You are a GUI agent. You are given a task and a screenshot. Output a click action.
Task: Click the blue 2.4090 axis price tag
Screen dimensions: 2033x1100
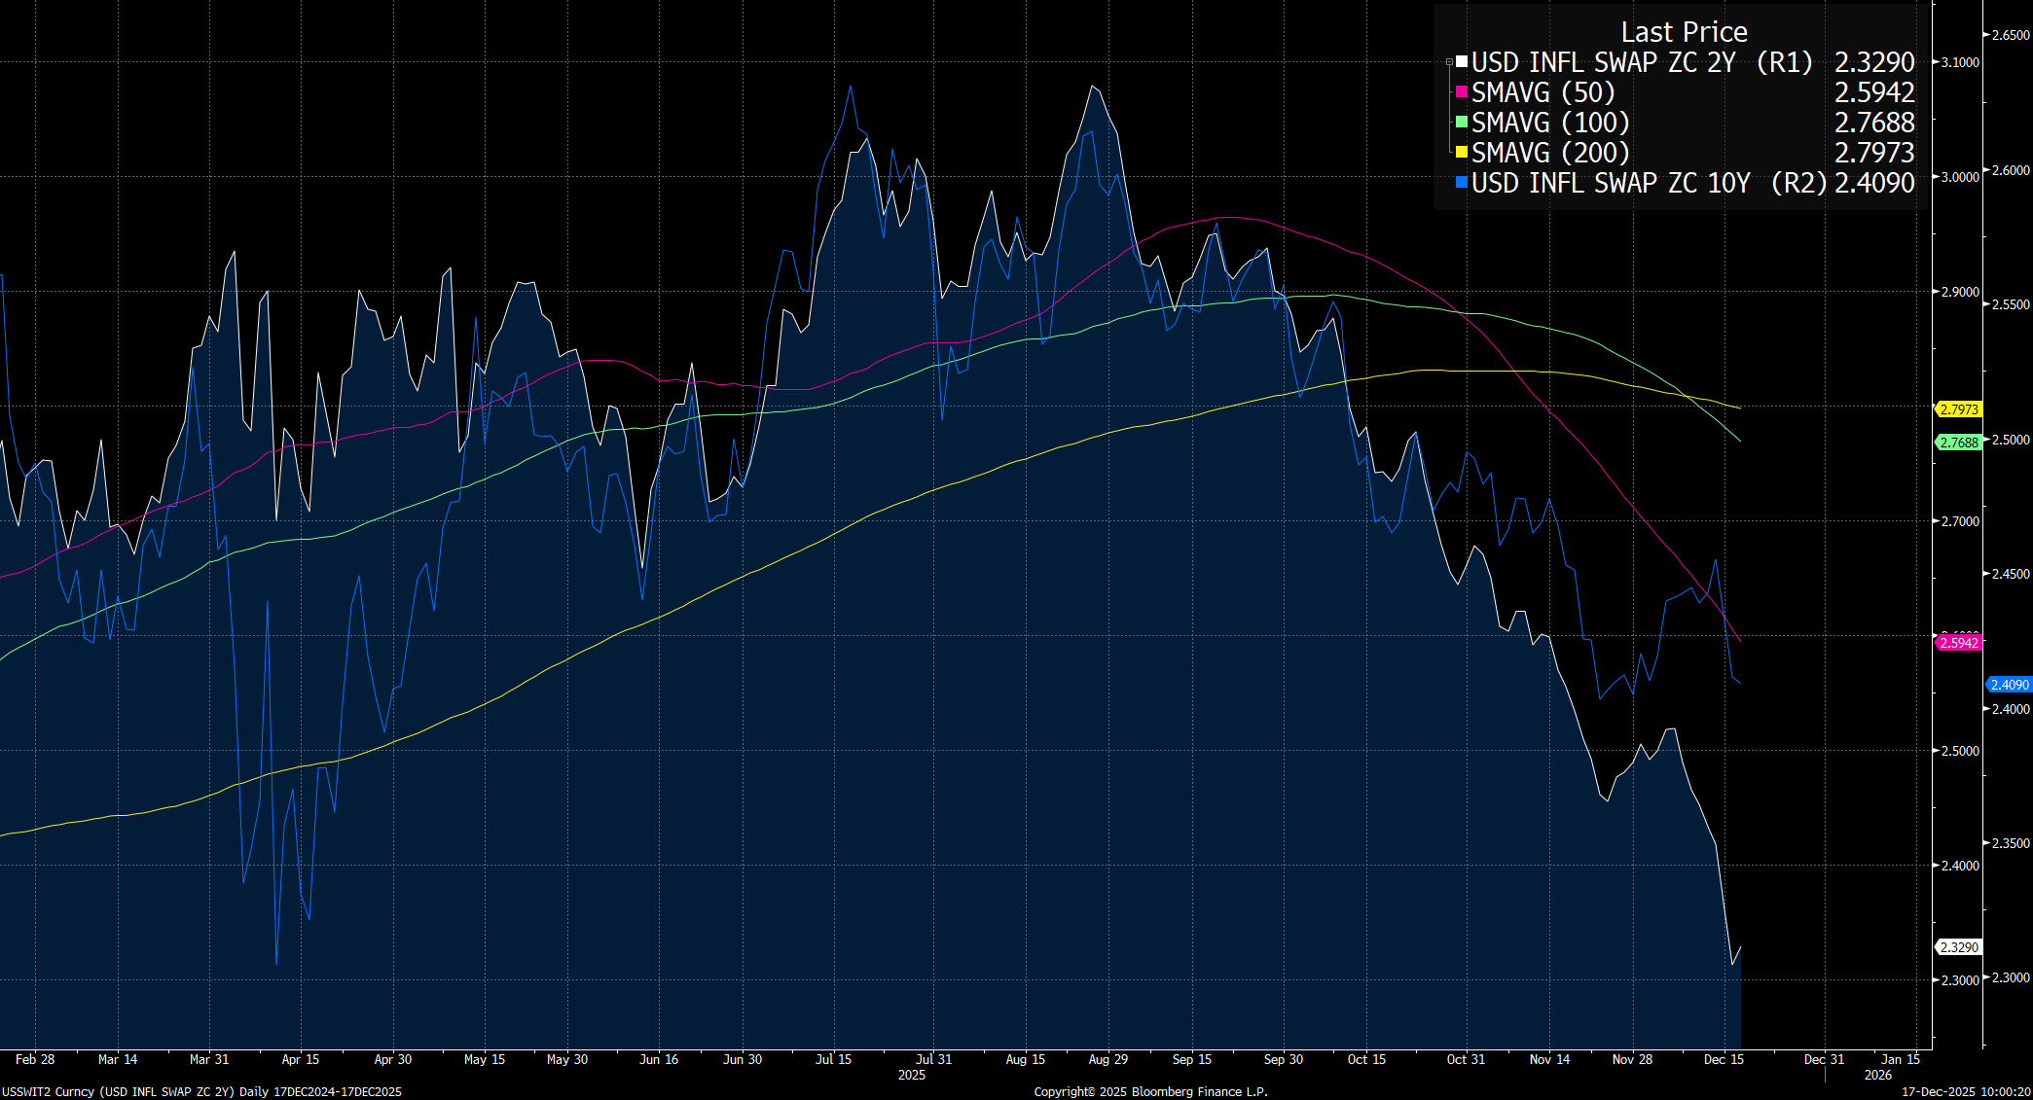pos(2009,685)
